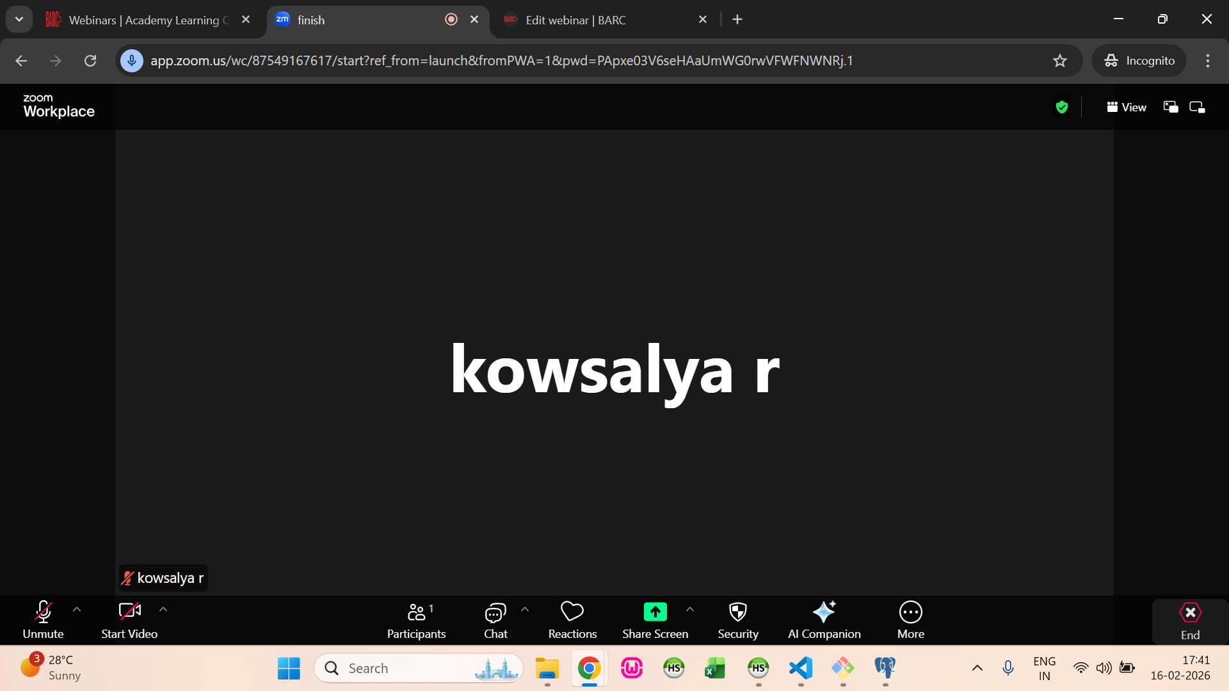Start Video with camera toggle

click(129, 620)
